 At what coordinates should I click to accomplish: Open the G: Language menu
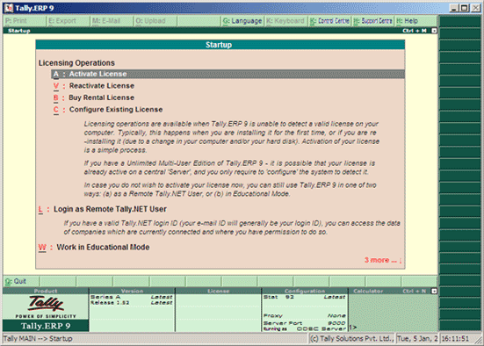click(x=242, y=21)
